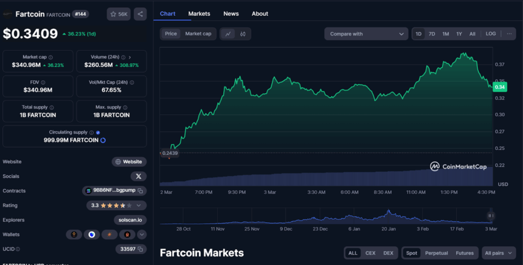
Task: Open the chart more options ellipsis
Action: [510, 34]
